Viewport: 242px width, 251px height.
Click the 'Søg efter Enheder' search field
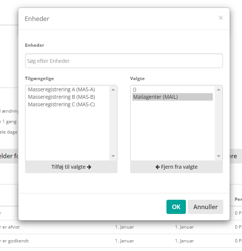(124, 61)
